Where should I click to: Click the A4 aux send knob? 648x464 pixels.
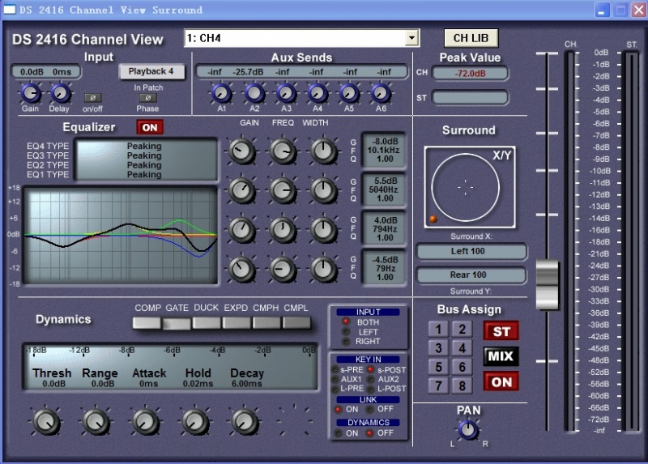(x=318, y=93)
